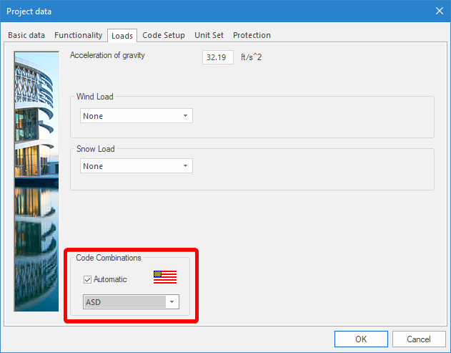Screen dimensions: 451x353
Task: Toggle the Automatic code combinations checkbox
Action: pos(89,279)
